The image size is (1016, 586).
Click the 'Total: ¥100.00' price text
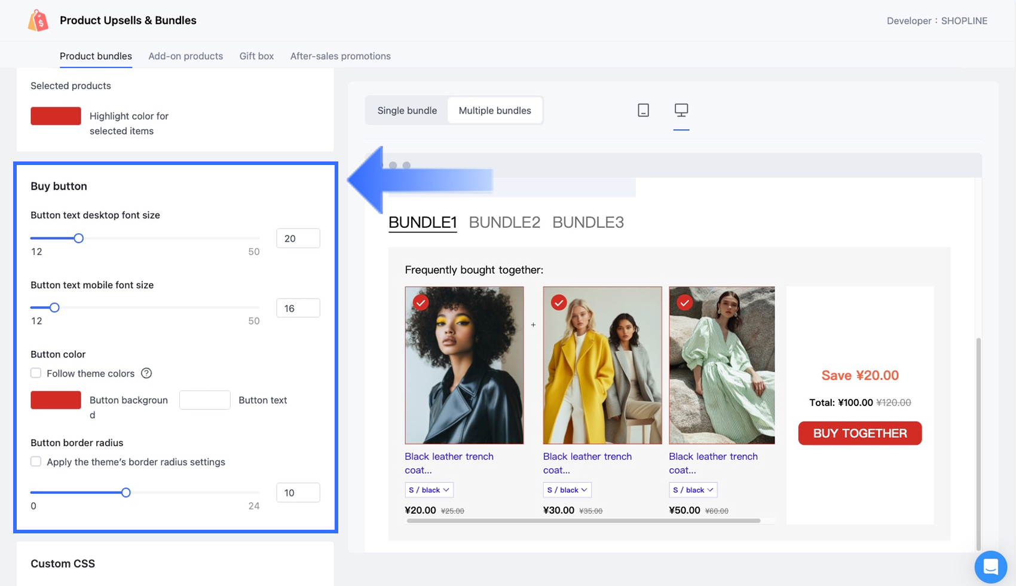click(x=841, y=402)
